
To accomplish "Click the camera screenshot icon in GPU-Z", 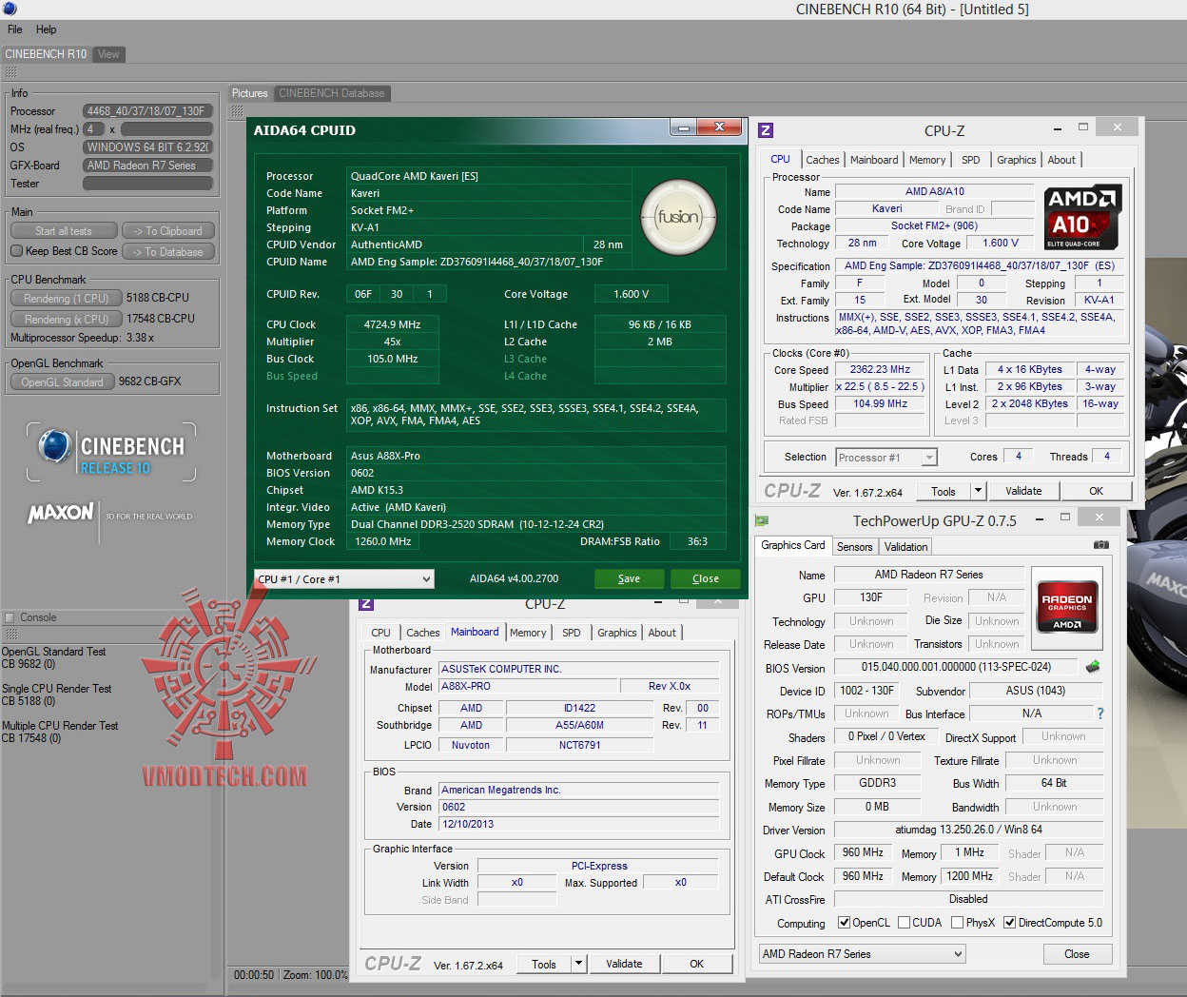I will [x=1100, y=545].
